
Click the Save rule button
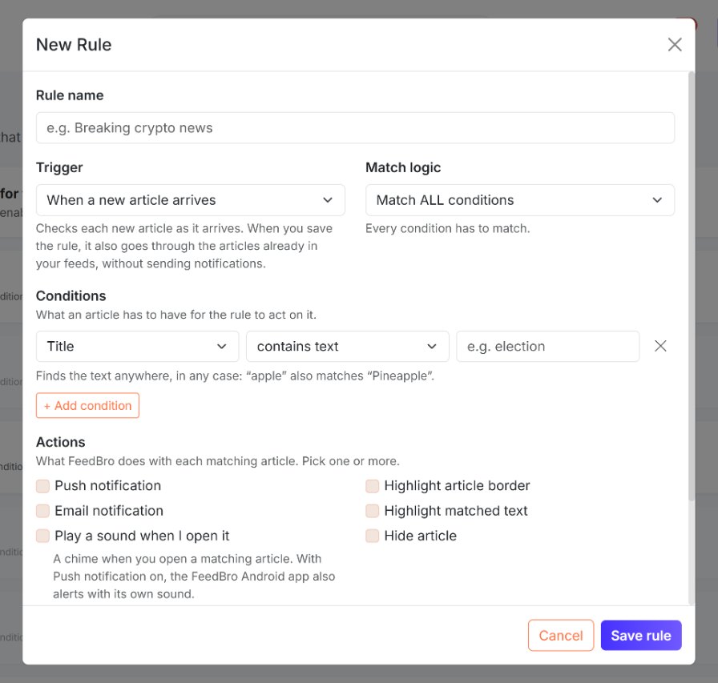click(641, 636)
